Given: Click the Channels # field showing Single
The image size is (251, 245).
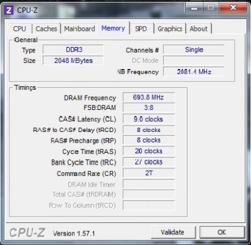Looking at the screenshot, I should click(194, 50).
